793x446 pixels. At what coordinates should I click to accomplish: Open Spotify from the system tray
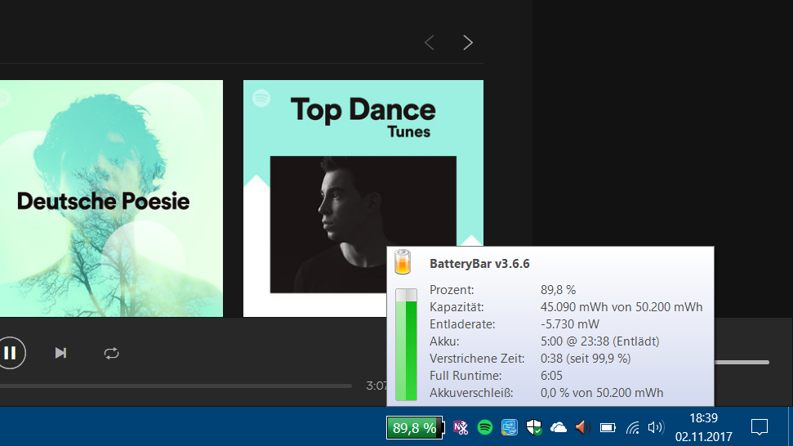point(485,428)
